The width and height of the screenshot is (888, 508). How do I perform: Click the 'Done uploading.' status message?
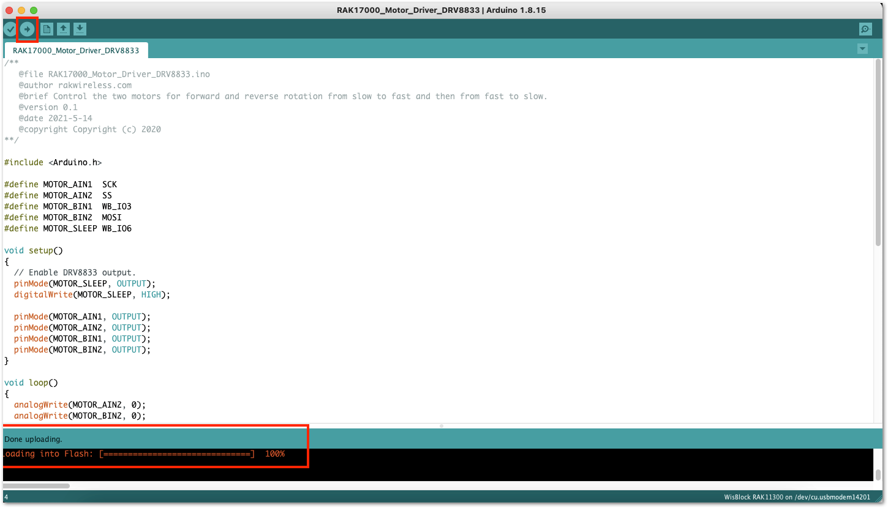click(x=33, y=439)
